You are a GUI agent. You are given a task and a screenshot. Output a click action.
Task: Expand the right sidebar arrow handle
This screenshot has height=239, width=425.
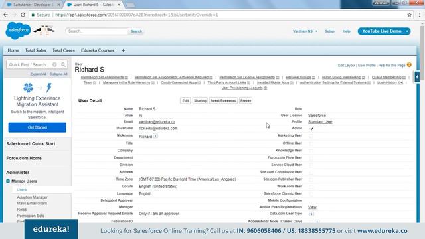click(x=417, y=77)
